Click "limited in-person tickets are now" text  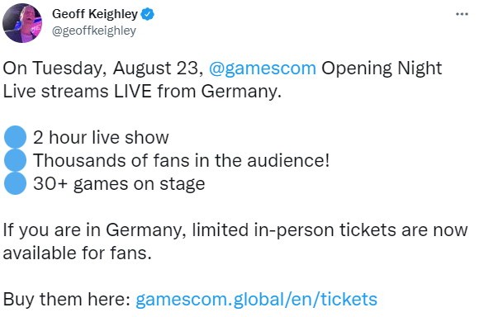click(330, 230)
